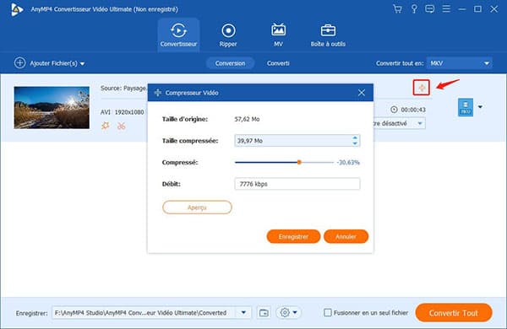
Task: Open the feedback chat icon
Action: point(430,8)
